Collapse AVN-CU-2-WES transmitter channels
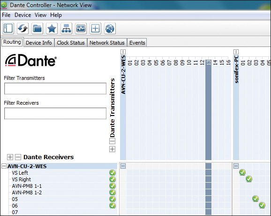271x216 pixels. pyautogui.click(x=123, y=52)
